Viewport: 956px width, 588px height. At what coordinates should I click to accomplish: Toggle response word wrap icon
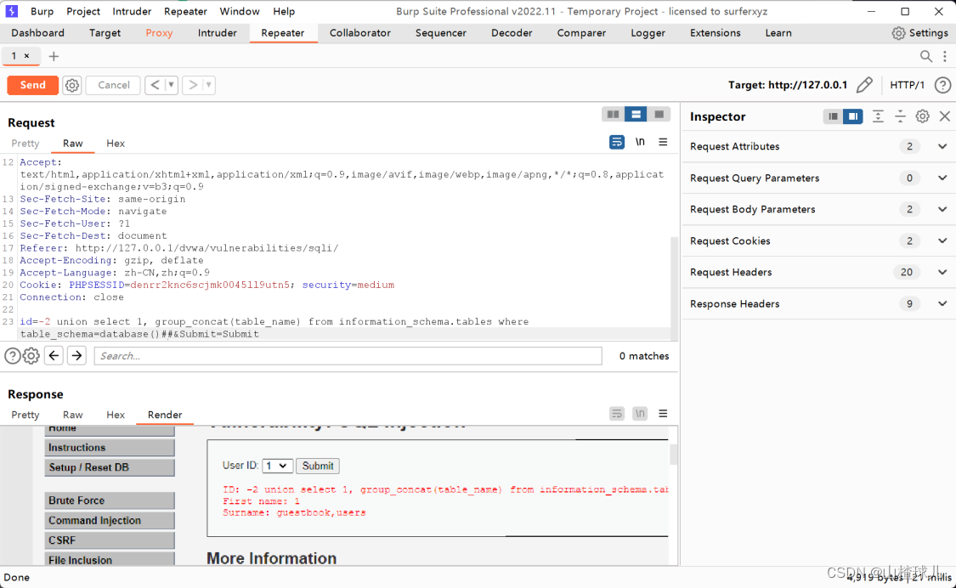tap(616, 414)
